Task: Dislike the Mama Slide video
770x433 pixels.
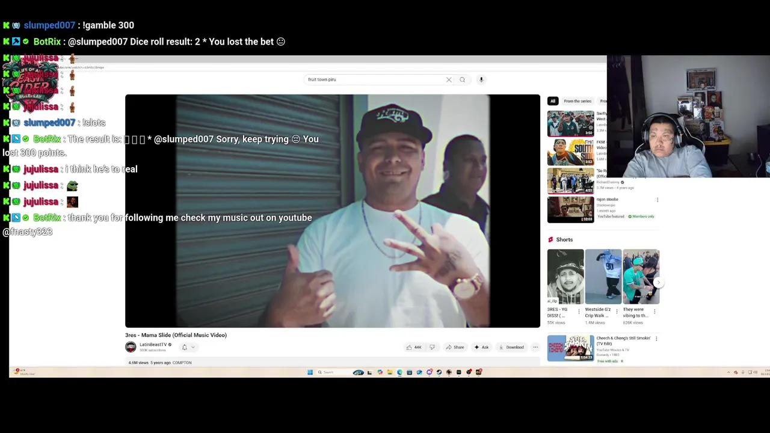Action: tap(432, 347)
